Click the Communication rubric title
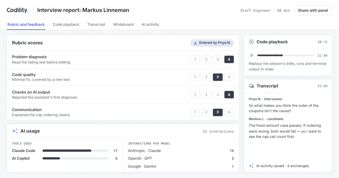 pos(27,110)
